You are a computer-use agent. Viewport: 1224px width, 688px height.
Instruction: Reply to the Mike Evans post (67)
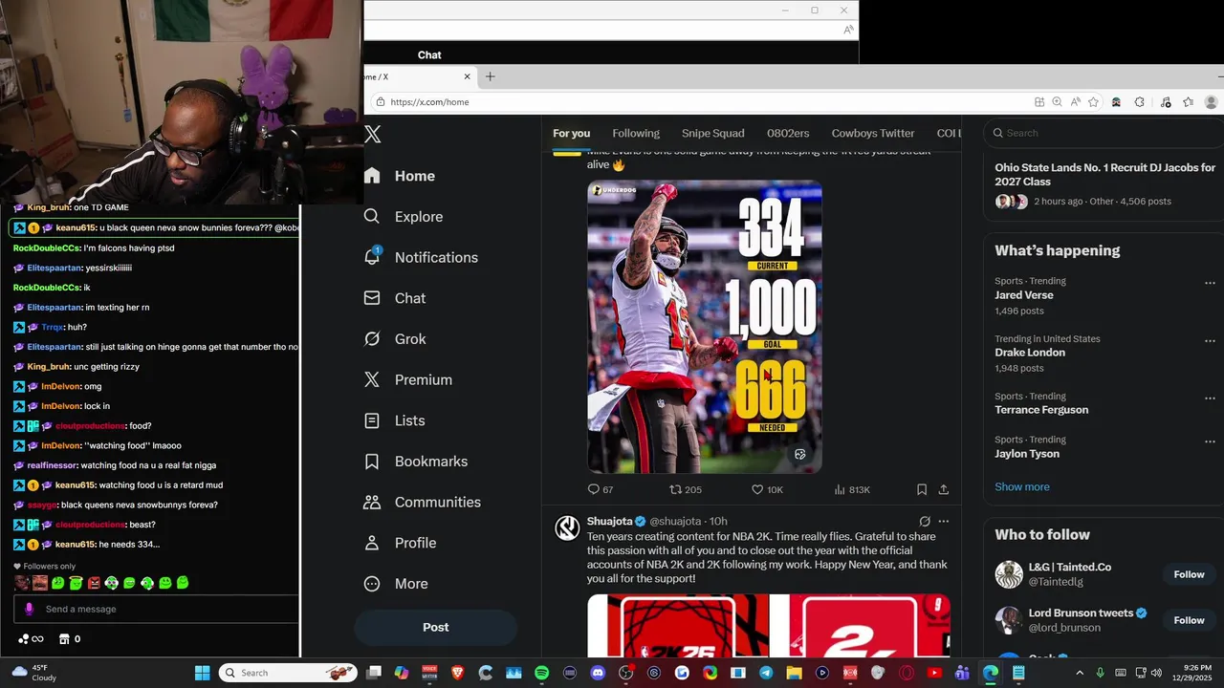601,489
